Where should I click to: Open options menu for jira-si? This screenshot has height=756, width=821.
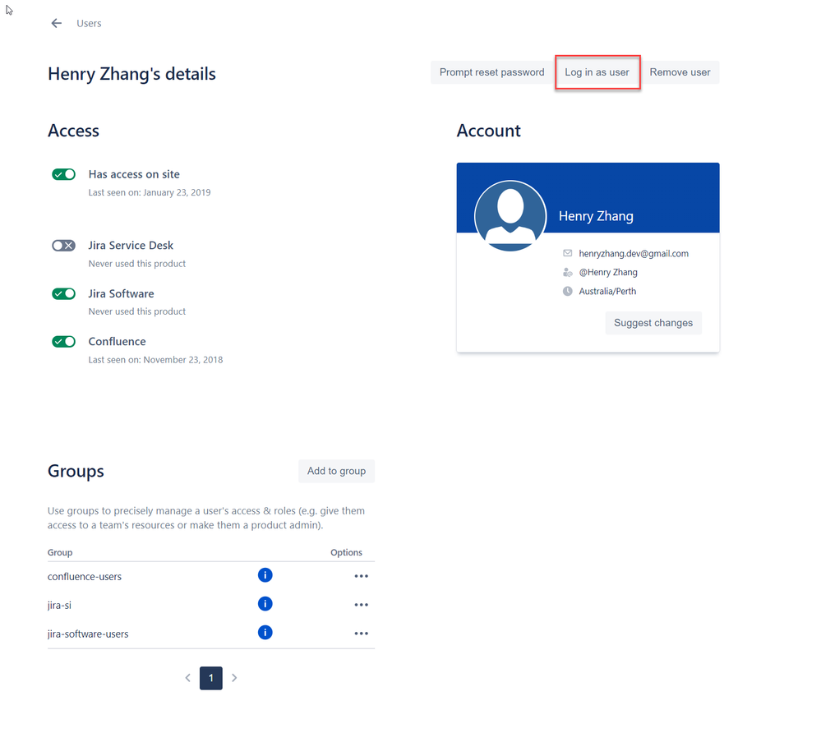[362, 605]
